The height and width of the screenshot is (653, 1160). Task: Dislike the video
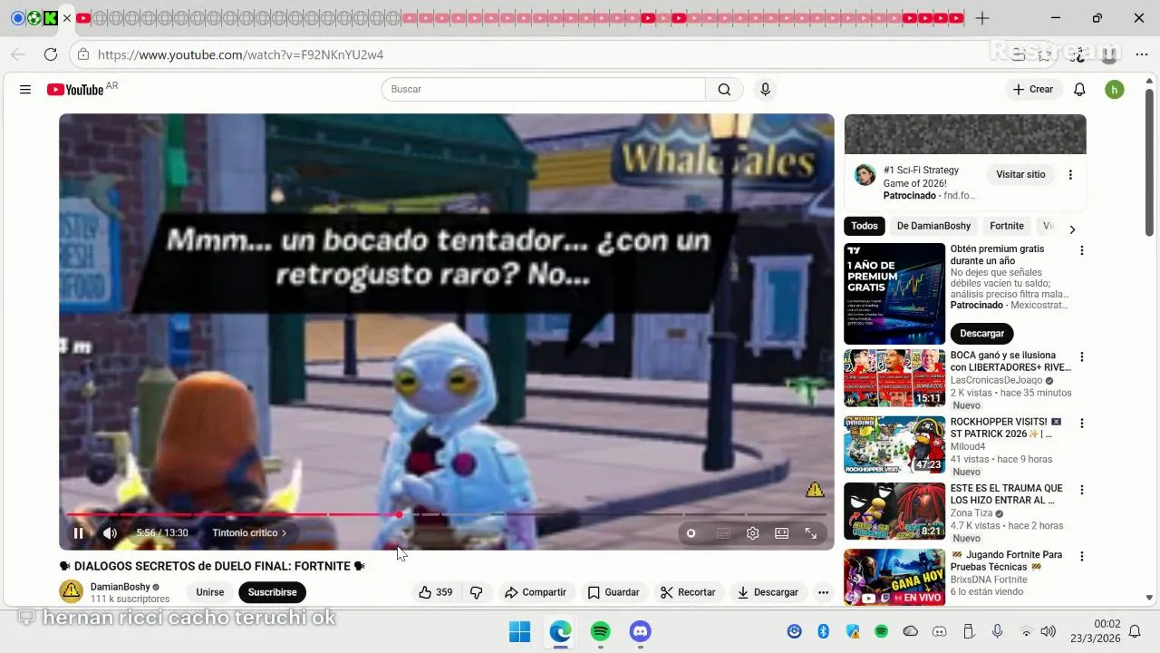coord(476,592)
